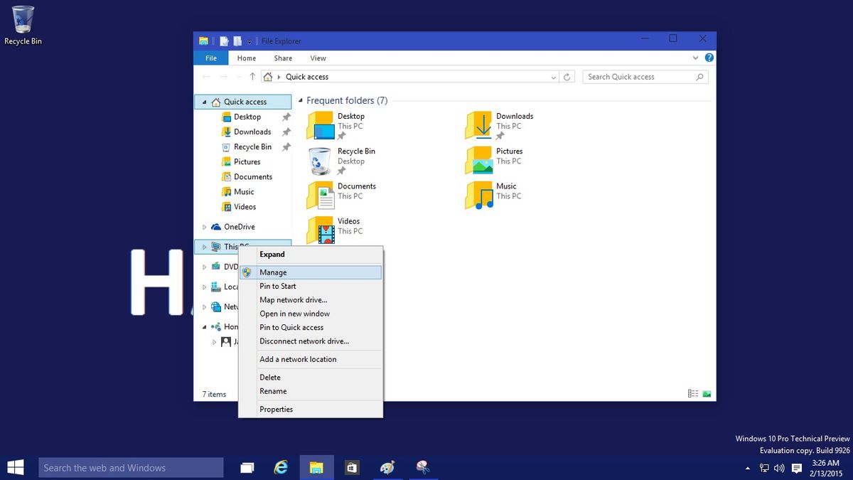The image size is (853, 480).
Task: Click Pin to Start in the context menu
Action: pyautogui.click(x=277, y=286)
